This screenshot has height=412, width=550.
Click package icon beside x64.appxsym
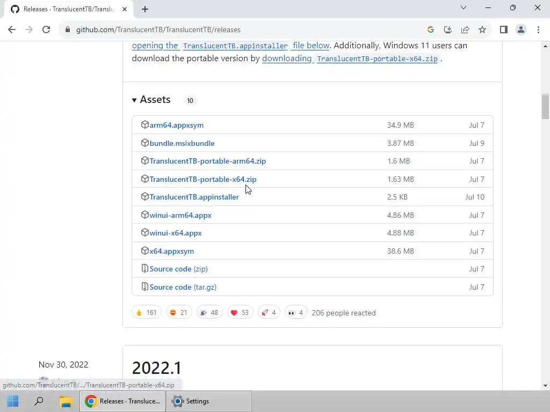[144, 251]
